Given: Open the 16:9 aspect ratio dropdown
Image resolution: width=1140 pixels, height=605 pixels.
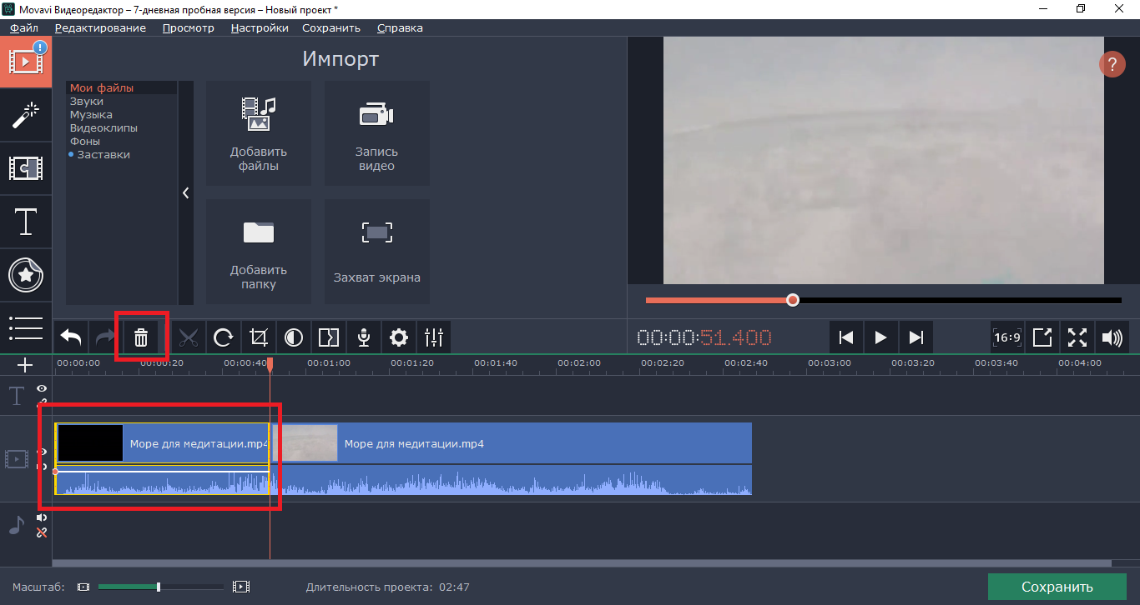Looking at the screenshot, I should coord(1007,337).
